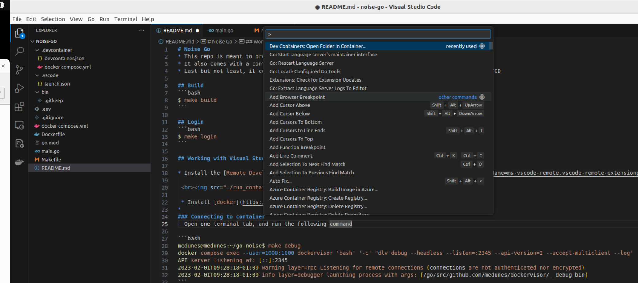Open the Go menu
This screenshot has height=283, width=638.
coord(91,19)
